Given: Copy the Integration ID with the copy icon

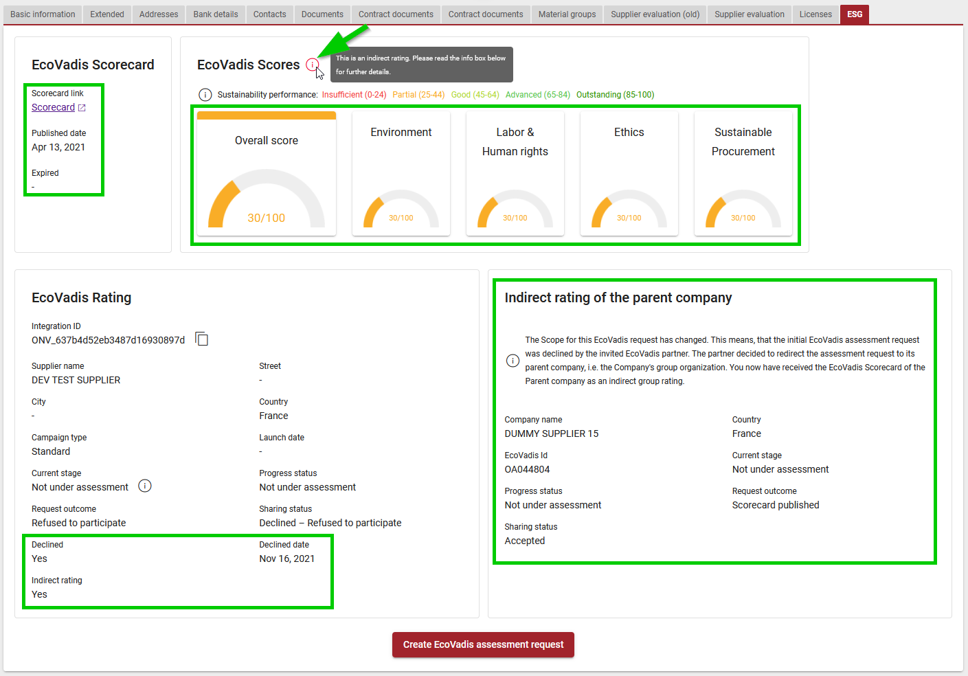Looking at the screenshot, I should tap(201, 338).
